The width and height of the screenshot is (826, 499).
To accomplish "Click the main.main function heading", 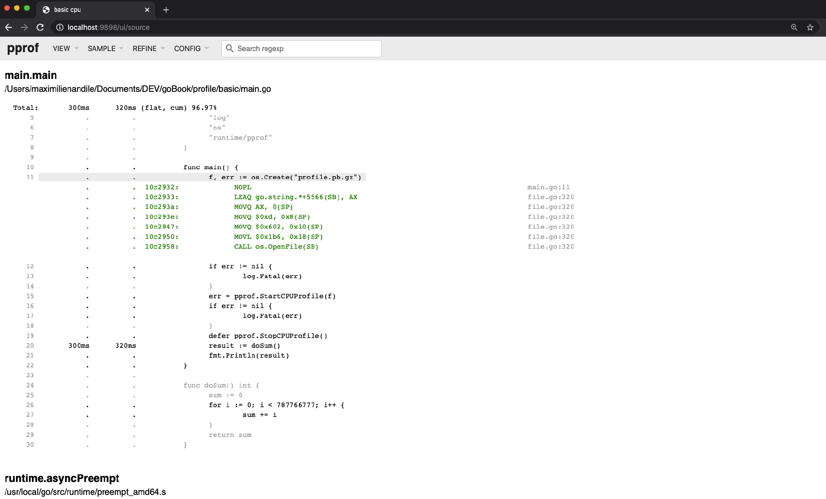I will pyautogui.click(x=30, y=75).
